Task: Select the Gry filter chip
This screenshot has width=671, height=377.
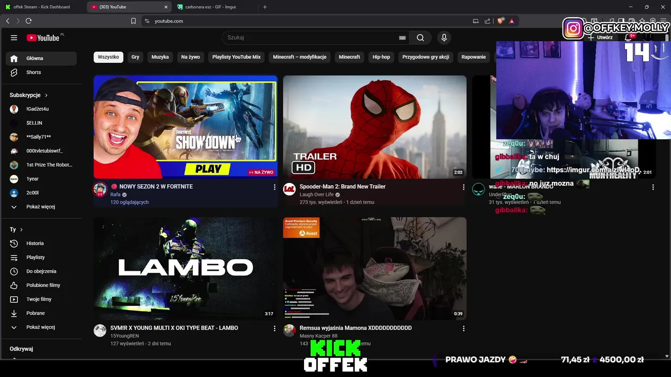Action: (135, 57)
